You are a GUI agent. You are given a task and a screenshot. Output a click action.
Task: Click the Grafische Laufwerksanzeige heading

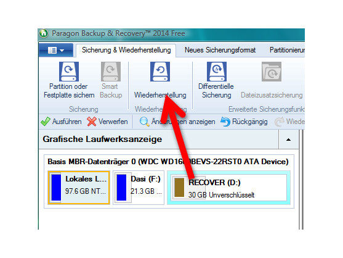coord(102,139)
